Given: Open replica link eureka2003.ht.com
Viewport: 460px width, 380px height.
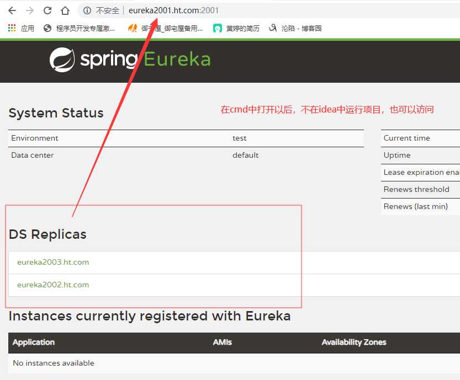Looking at the screenshot, I should pos(53,262).
